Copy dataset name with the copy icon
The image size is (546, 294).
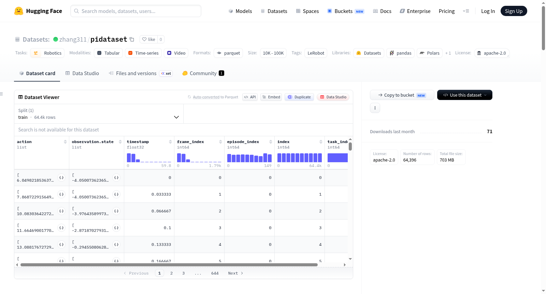[x=132, y=39]
